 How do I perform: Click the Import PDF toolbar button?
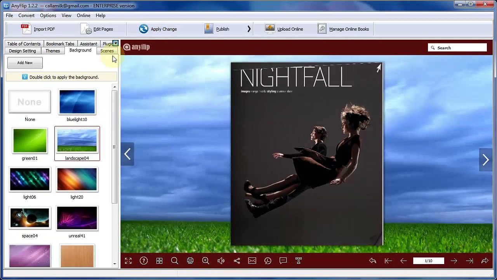[38, 29]
